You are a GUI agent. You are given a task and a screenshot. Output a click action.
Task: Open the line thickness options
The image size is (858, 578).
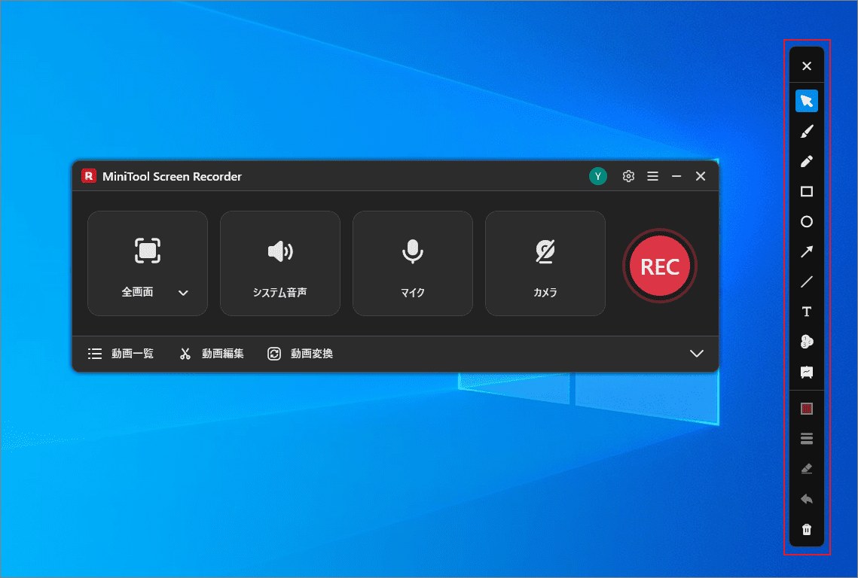pos(807,439)
